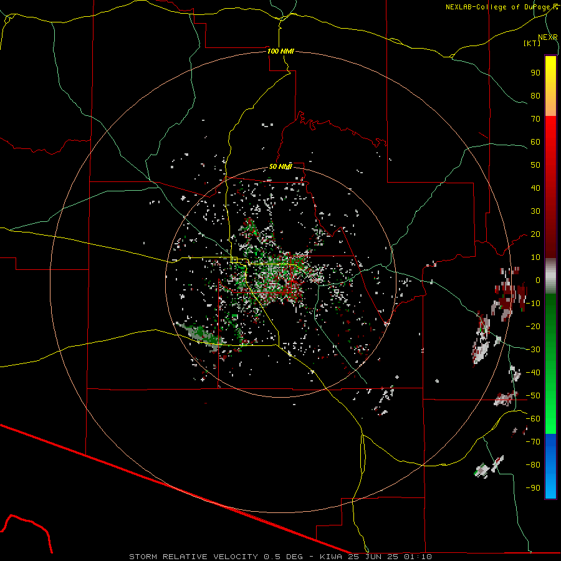Select the positive 30 knot scale value
Viewport: 561px width, 561px height.
[x=535, y=211]
